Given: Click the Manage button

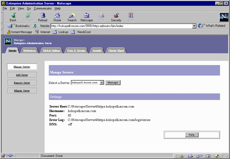Looking at the screenshot, I should click(113, 83).
